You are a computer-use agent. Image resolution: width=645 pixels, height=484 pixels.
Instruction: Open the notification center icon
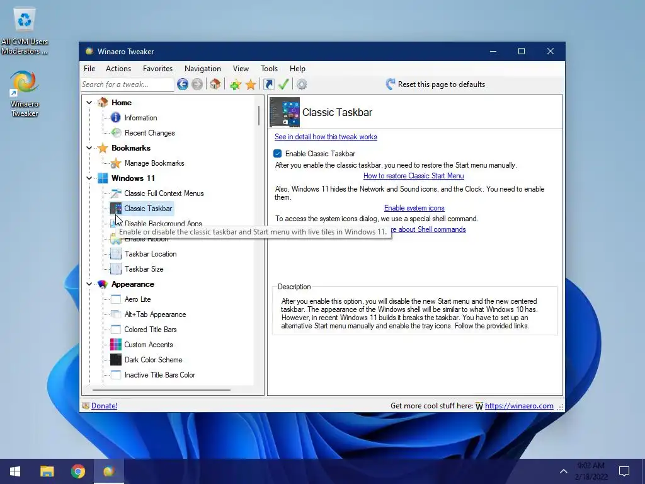pos(624,471)
